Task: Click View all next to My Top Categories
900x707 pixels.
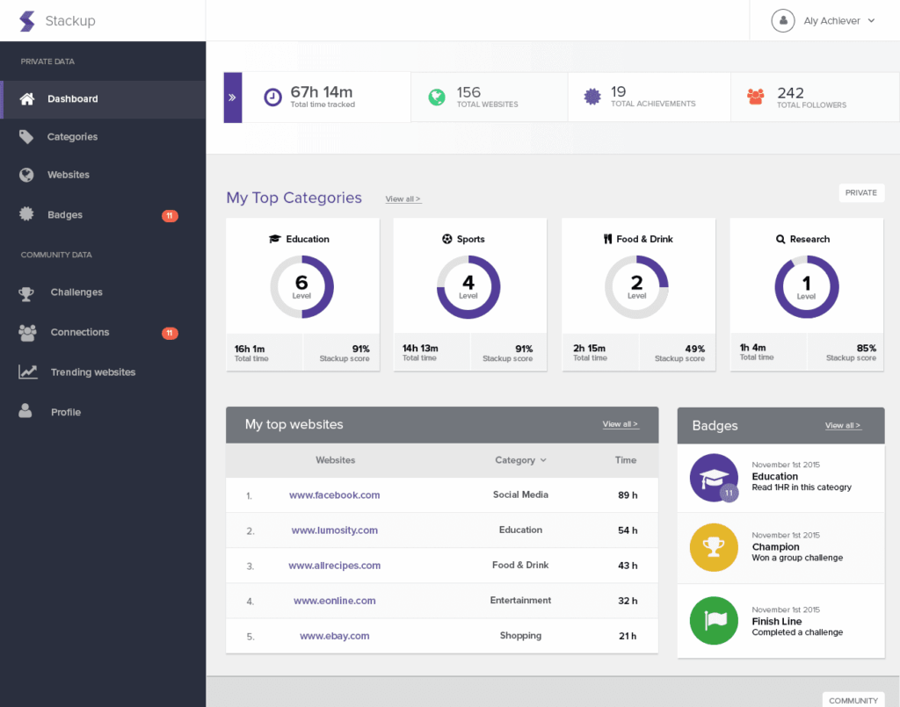Action: pyautogui.click(x=403, y=199)
